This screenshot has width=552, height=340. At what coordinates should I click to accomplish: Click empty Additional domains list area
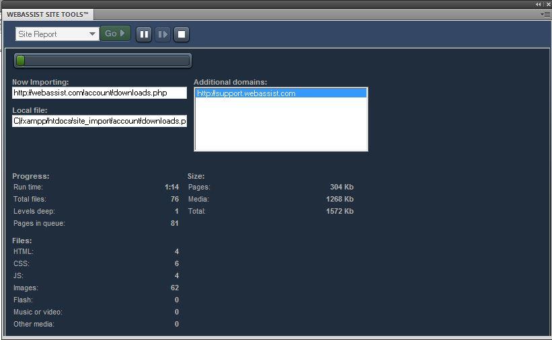[x=280, y=124]
